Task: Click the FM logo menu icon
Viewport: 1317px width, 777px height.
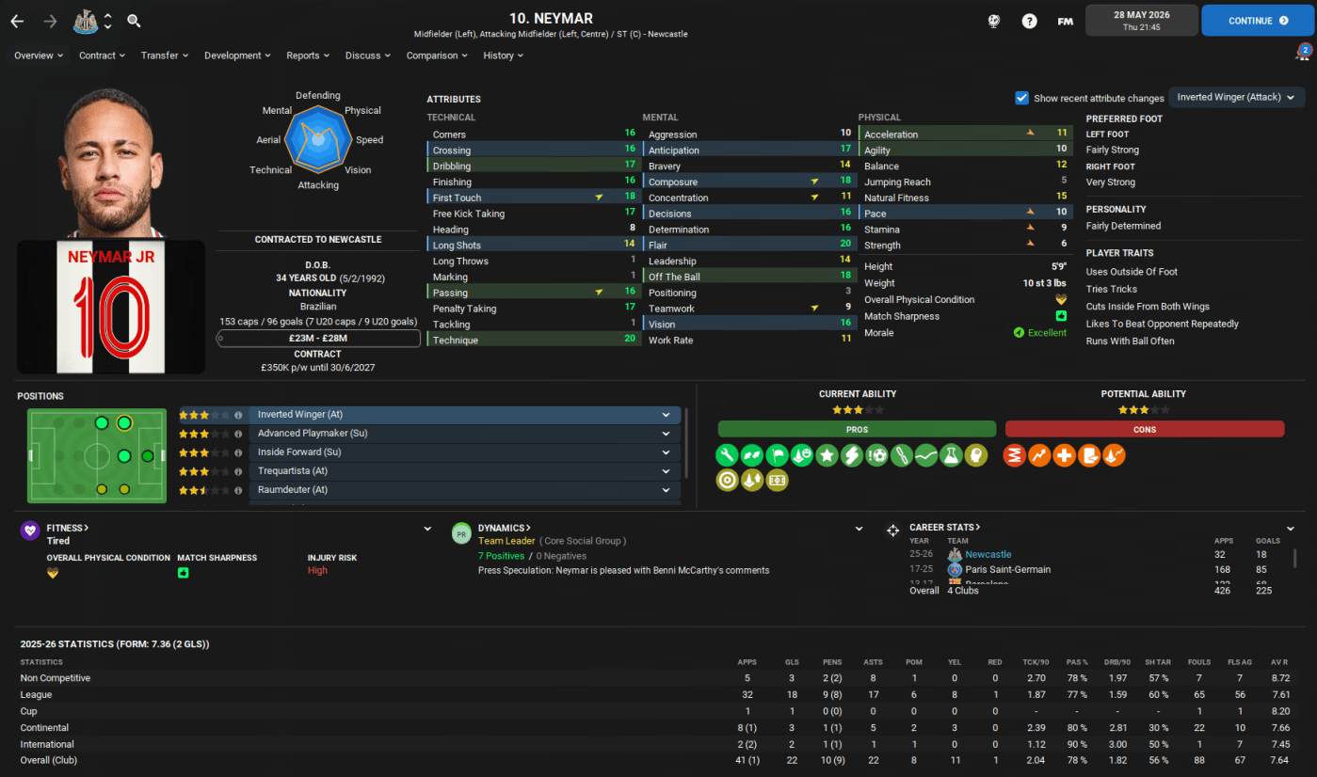Action: [1065, 21]
